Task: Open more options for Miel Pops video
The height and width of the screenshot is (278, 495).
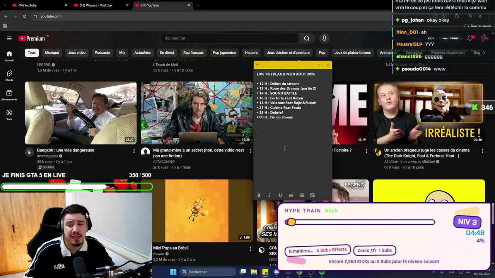Action: pyautogui.click(x=250, y=249)
